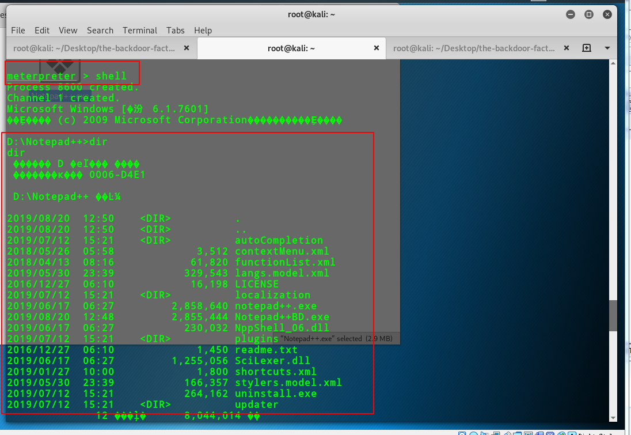
Task: Close the first backdoor-factory tab
Action: [x=187, y=48]
